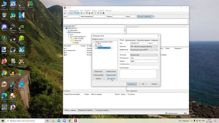
Task: Click the Пароль field in Site Manager
Action: pyautogui.click(x=144, y=61)
